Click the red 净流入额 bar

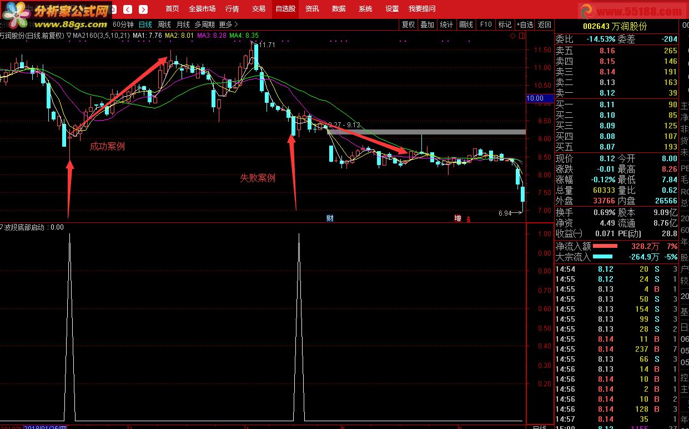[x=605, y=246]
